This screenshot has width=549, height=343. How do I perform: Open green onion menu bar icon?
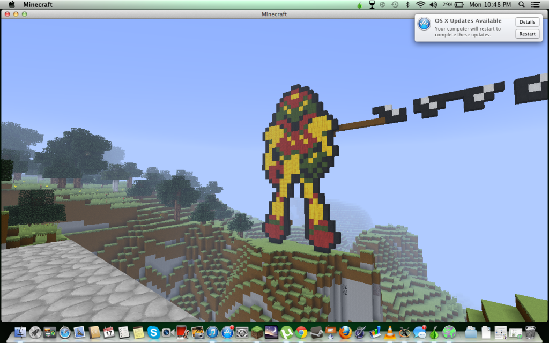[x=360, y=4]
